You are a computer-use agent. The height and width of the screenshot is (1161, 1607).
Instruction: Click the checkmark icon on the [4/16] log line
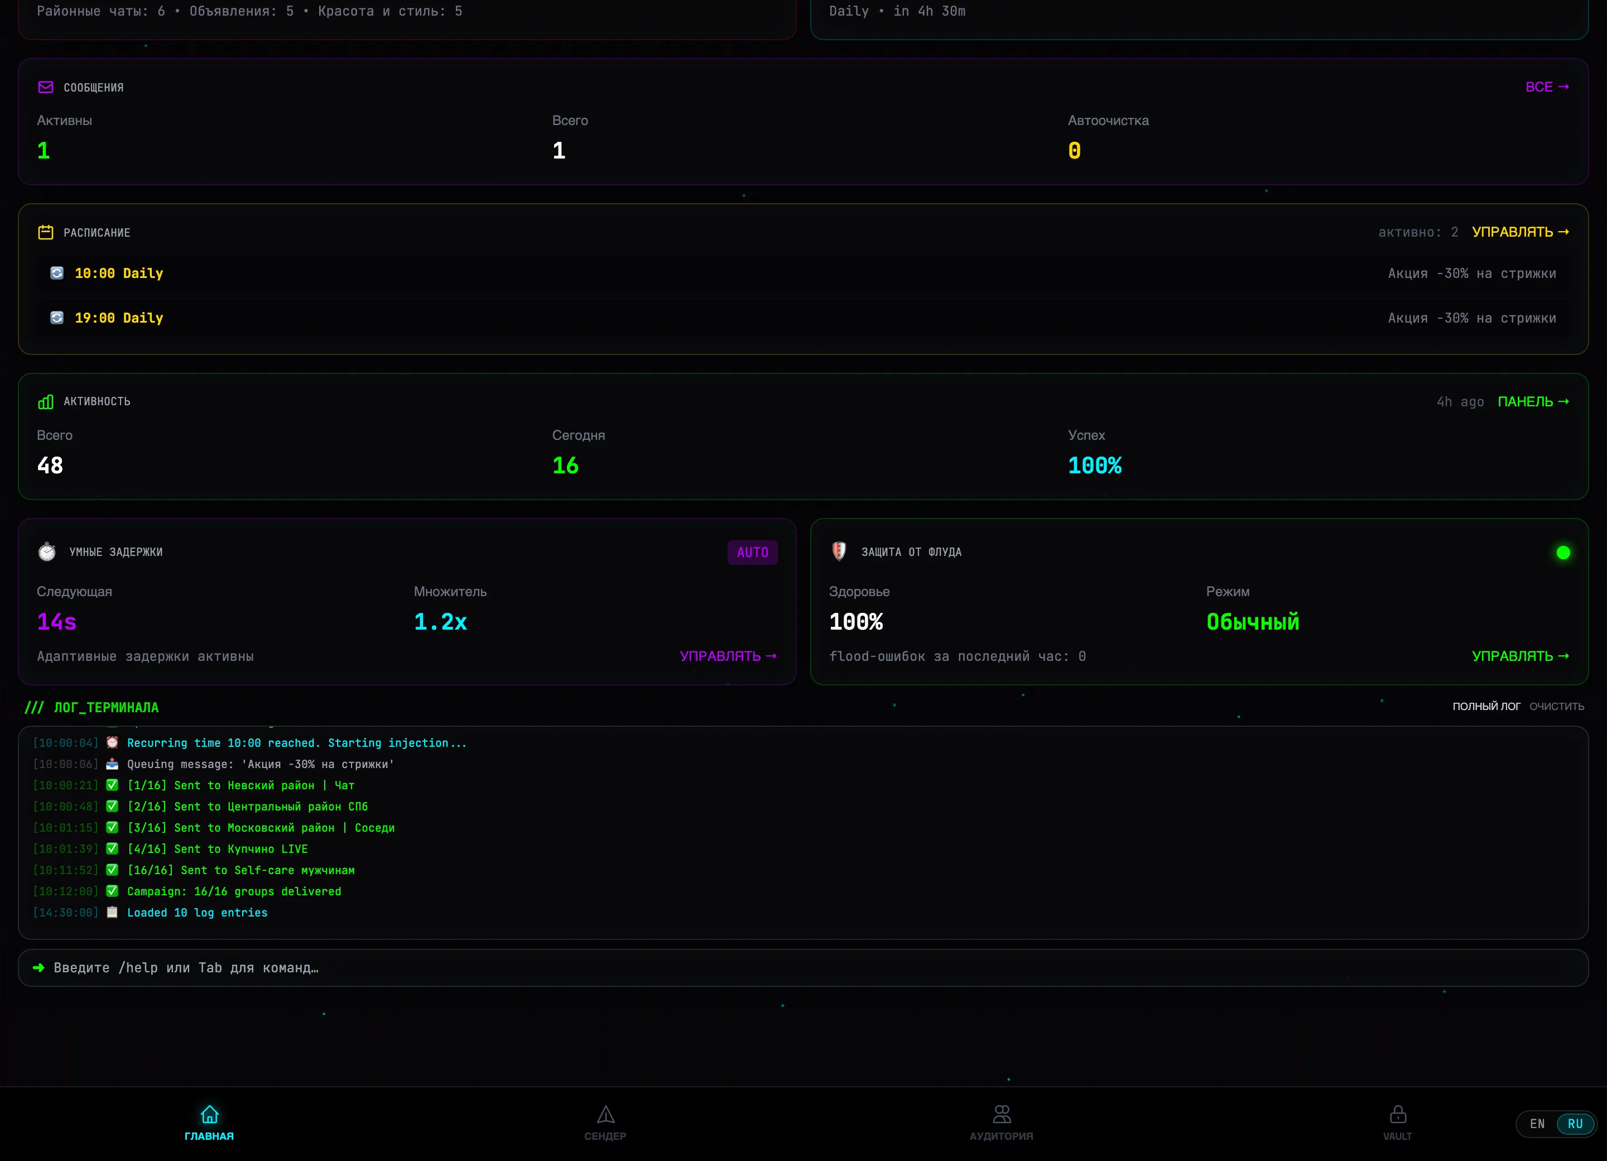[x=112, y=848]
